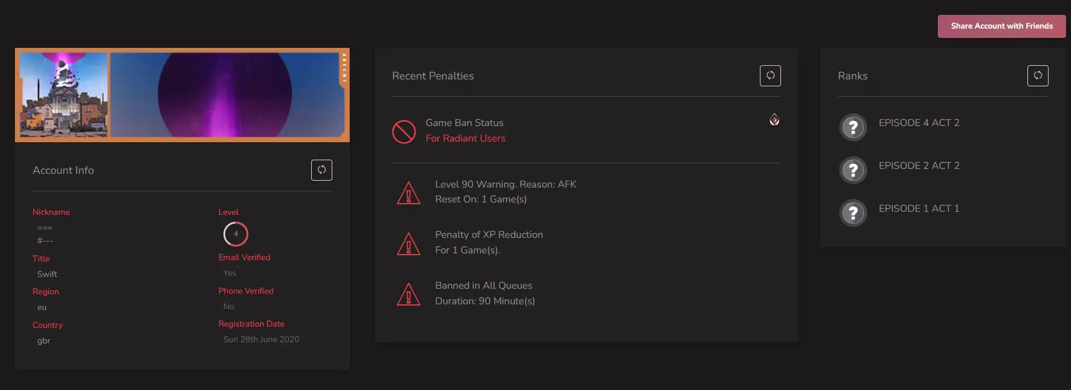Click the Banned in All Queues warning icon

[408, 294]
